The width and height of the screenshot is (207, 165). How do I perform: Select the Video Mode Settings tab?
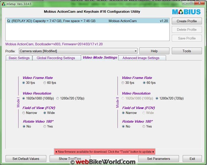(100, 57)
